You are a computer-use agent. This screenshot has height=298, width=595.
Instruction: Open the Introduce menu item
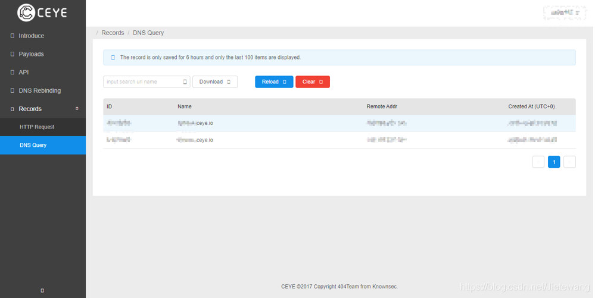(31, 36)
